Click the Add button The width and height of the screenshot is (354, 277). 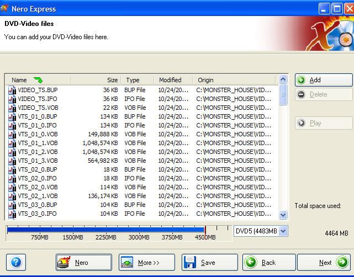click(x=324, y=80)
